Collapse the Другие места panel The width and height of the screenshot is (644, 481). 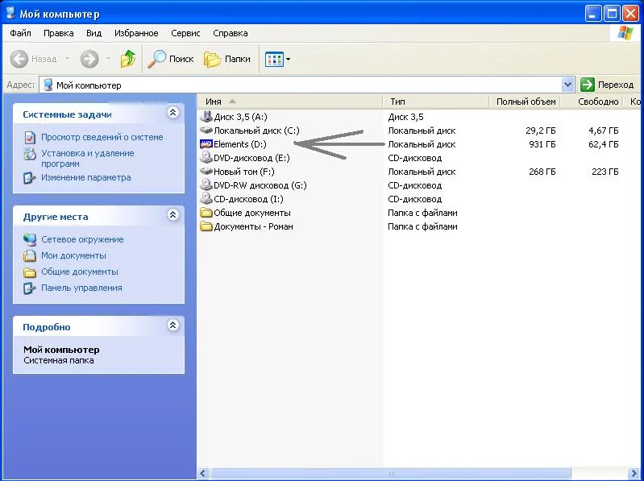pos(172,215)
